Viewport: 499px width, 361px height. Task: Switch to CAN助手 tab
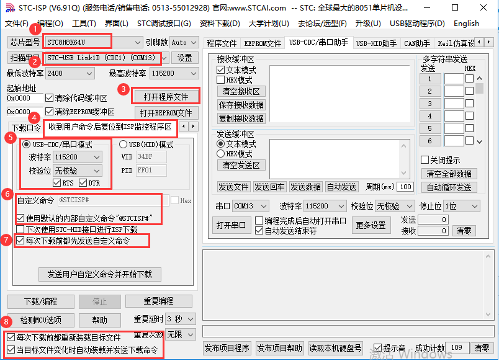[417, 43]
